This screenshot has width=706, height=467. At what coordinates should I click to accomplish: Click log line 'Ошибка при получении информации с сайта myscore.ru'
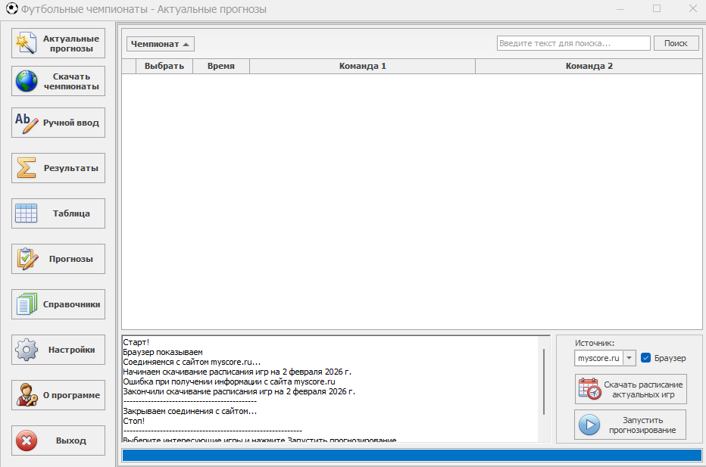click(230, 381)
